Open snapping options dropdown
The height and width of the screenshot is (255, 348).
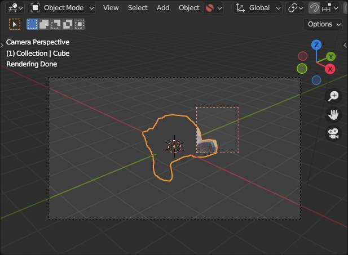(x=330, y=8)
